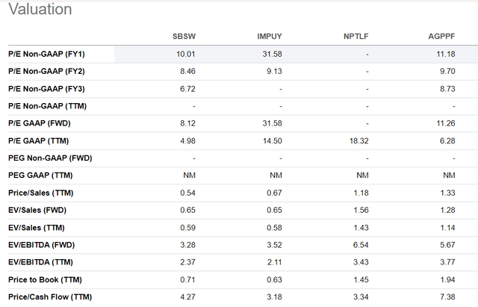Screen dimensions: 478x307
Task: Click the NPTLF column header
Action: click(x=356, y=37)
